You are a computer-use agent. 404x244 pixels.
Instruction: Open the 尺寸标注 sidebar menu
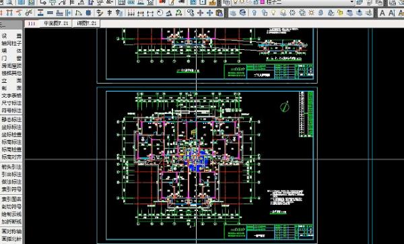point(11,103)
